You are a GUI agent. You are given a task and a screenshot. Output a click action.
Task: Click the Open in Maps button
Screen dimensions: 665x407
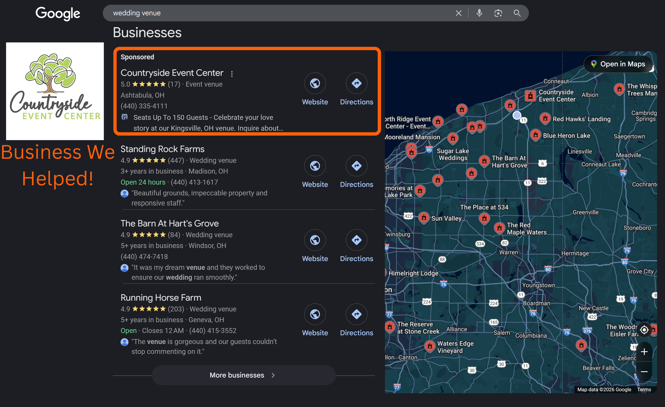coord(618,64)
